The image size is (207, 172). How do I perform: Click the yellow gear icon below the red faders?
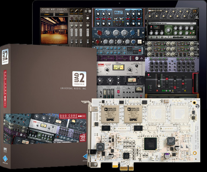[173, 91]
